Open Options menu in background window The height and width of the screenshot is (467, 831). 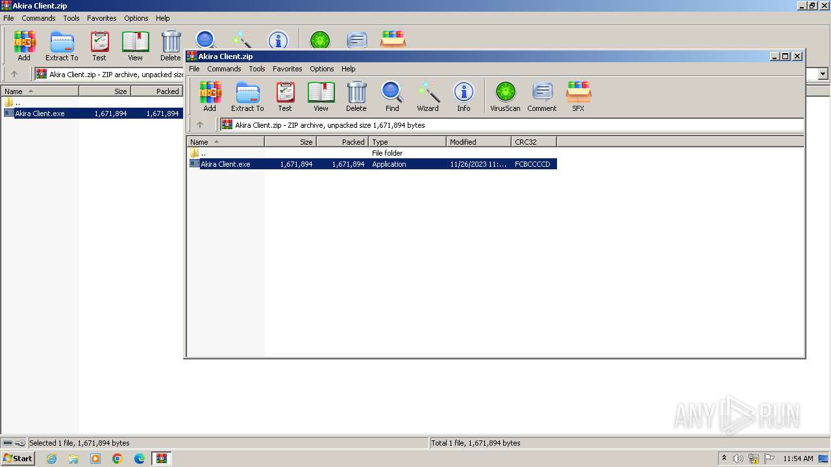click(136, 18)
